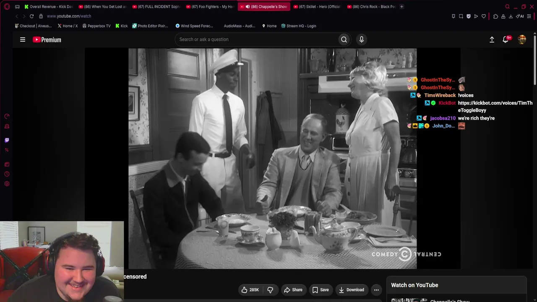Click the Chappelle's Show video player
This screenshot has height=302, width=537.
[x=273, y=159]
